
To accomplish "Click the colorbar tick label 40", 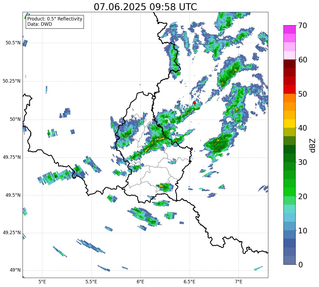I will click(x=303, y=128).
